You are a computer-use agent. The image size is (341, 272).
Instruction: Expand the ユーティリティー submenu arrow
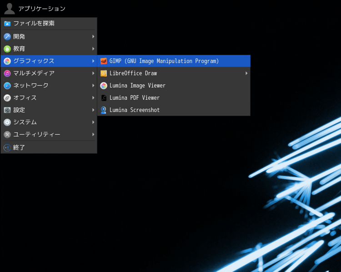[x=93, y=135]
